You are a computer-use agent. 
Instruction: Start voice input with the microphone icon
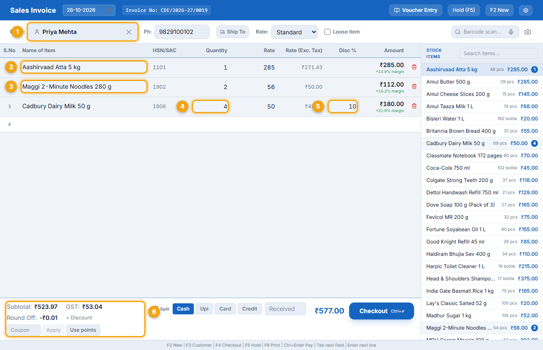(511, 32)
